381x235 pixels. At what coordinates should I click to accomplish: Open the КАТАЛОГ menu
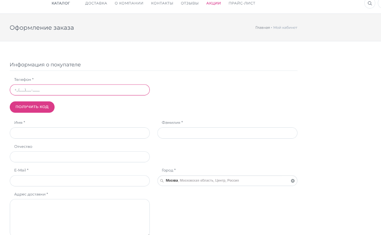[61, 3]
